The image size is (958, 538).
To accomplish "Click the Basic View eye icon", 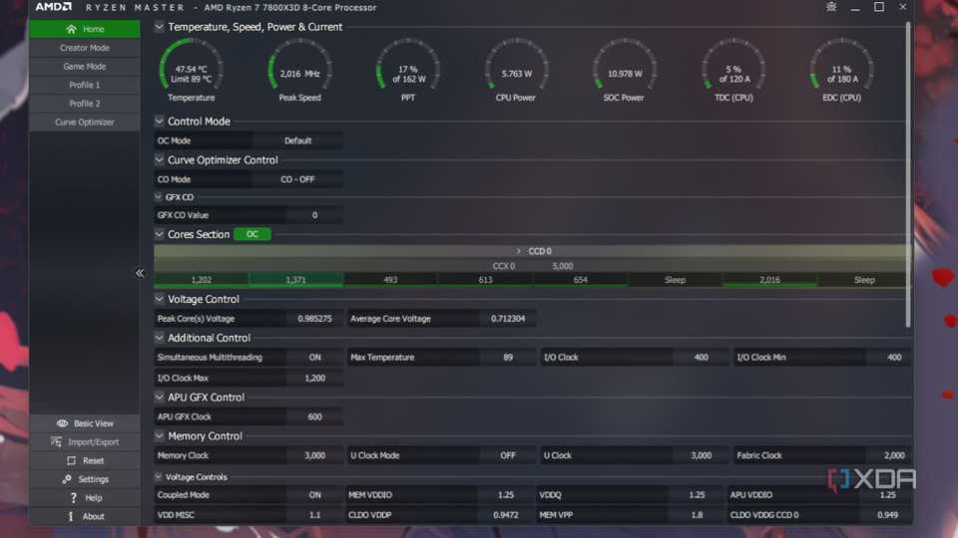I will point(63,423).
